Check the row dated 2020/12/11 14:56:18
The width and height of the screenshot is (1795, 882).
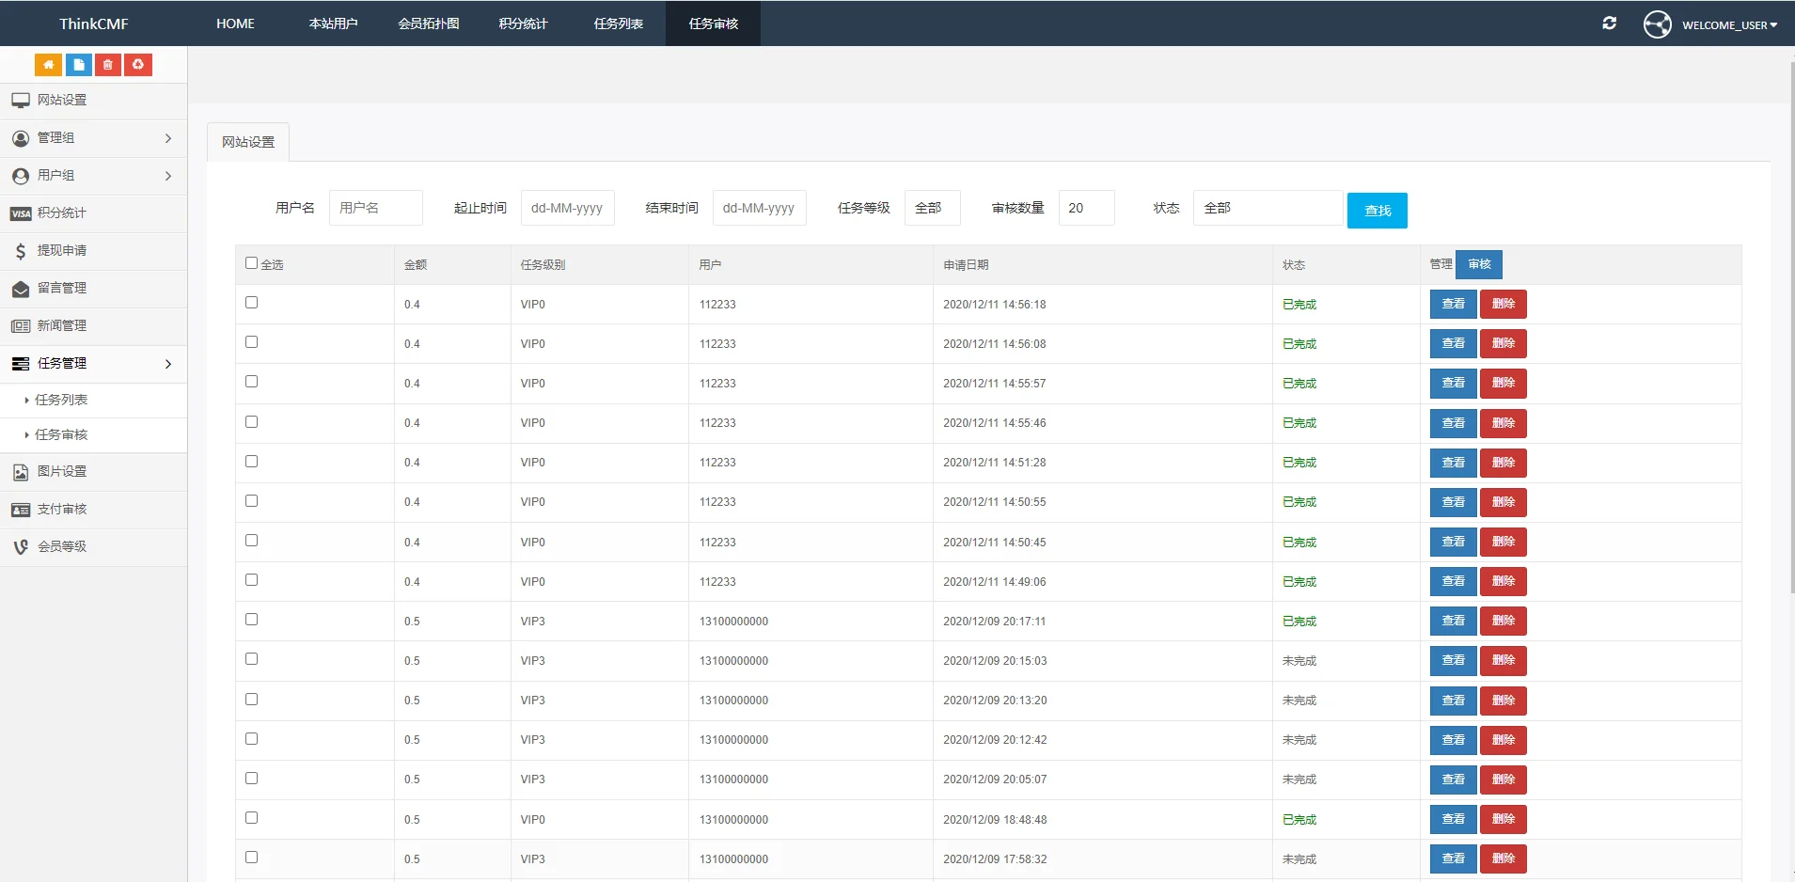251,303
